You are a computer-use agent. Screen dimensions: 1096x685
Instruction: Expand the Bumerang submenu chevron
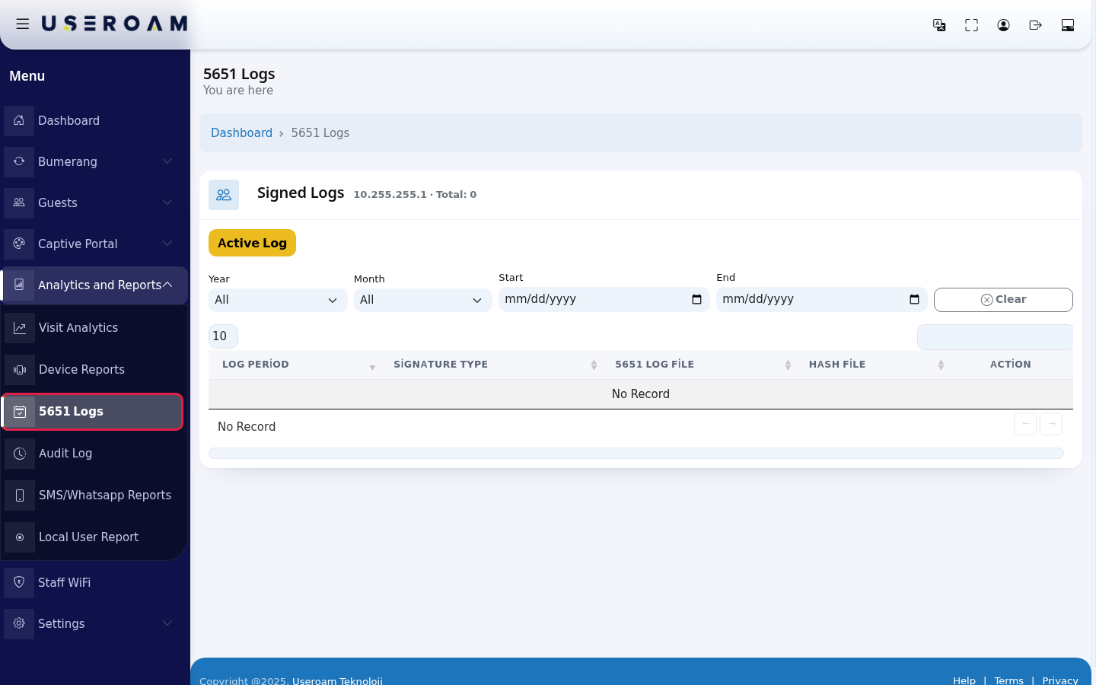point(167,161)
